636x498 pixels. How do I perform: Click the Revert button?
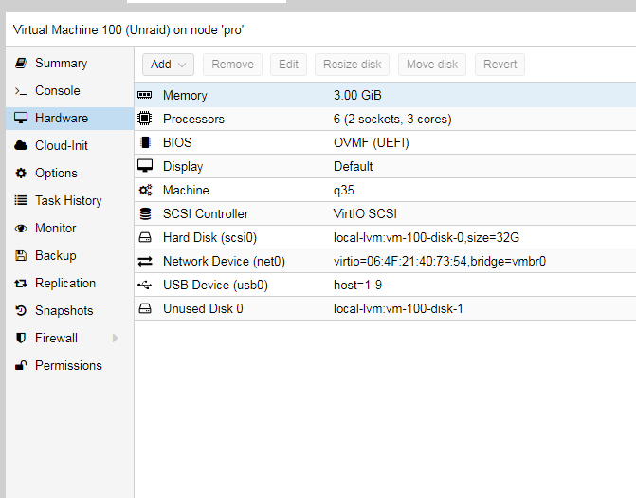(500, 65)
